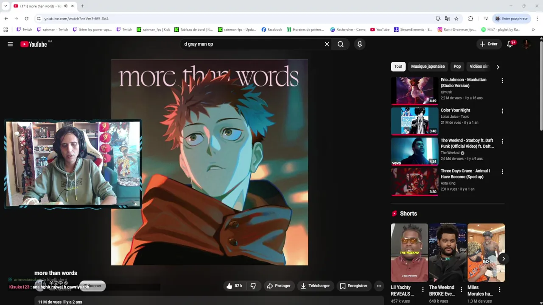
Task: Open the Miles Morales short thumbnail
Action: 486,252
